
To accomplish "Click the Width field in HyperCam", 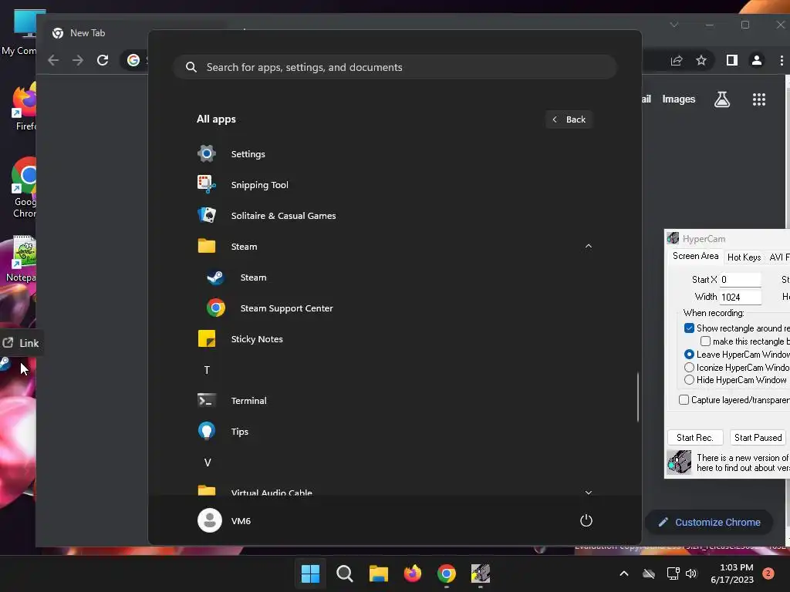I will (740, 297).
